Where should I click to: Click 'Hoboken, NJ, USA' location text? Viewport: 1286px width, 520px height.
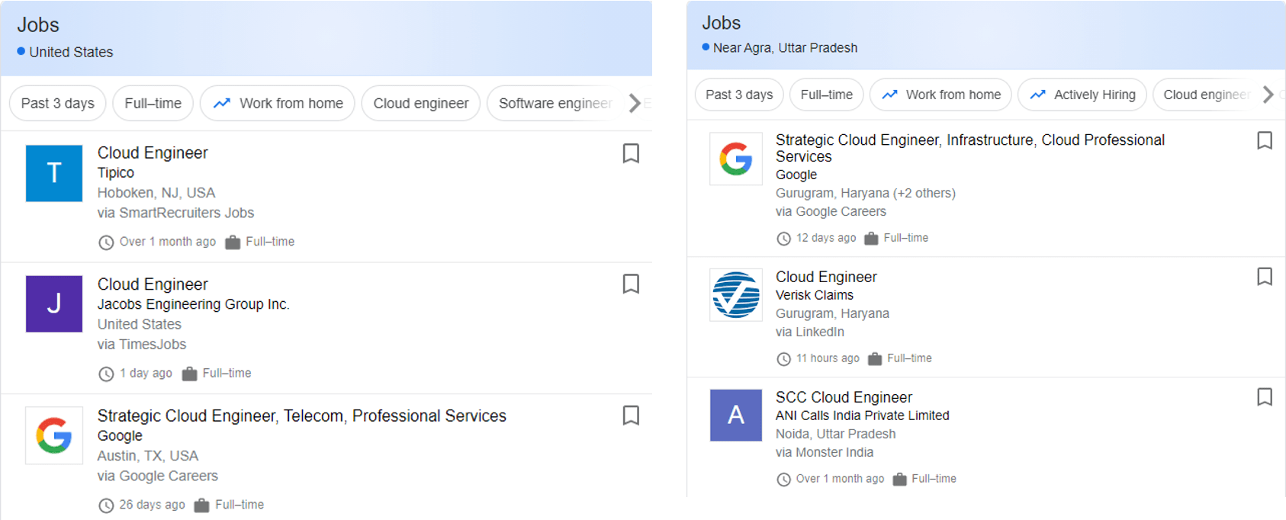(x=156, y=193)
